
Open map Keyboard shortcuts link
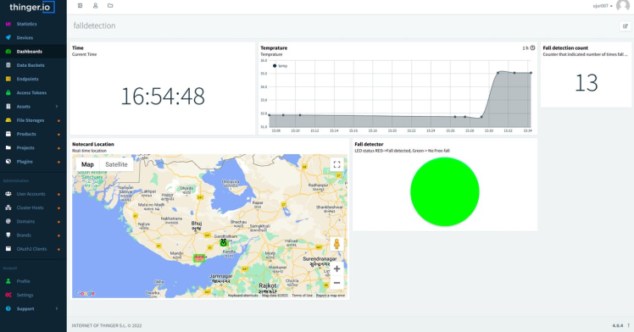pos(242,296)
